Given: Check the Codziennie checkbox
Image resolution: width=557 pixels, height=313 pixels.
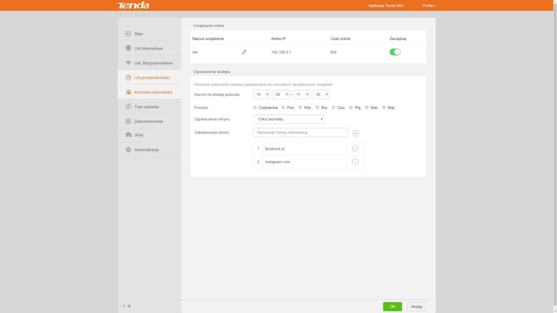Looking at the screenshot, I should (x=255, y=107).
